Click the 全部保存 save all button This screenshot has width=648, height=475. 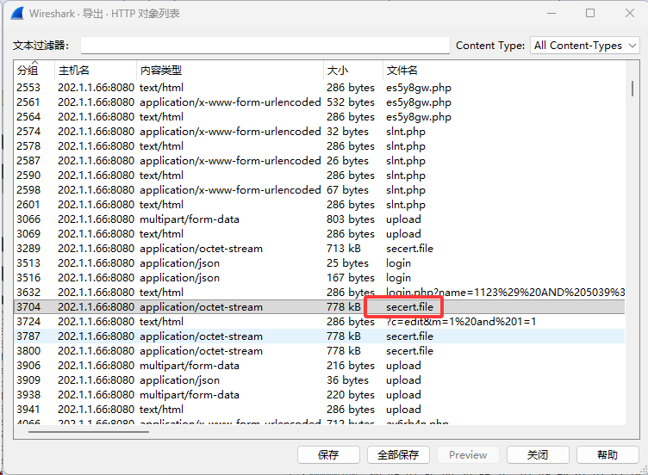click(x=397, y=454)
